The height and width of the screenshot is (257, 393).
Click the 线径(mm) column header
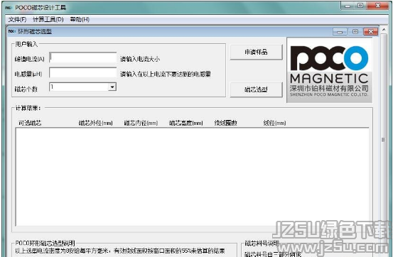point(274,123)
